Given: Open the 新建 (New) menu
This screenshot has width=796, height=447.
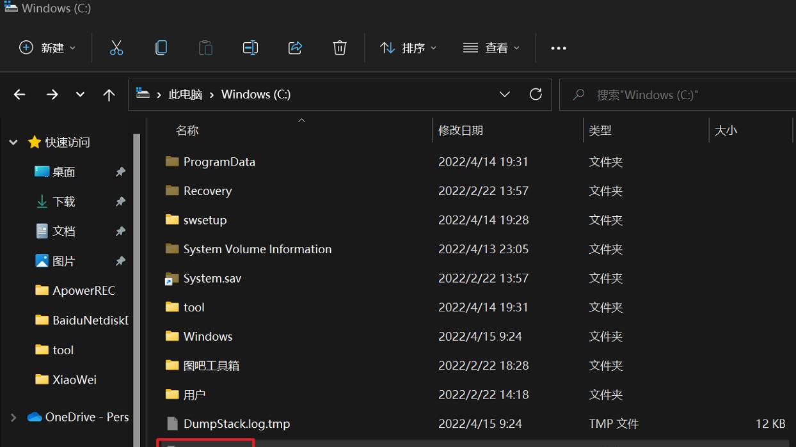Looking at the screenshot, I should click(x=47, y=48).
